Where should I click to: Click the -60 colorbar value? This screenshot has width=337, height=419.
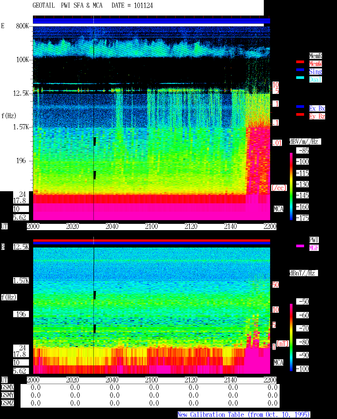tap(303, 315)
